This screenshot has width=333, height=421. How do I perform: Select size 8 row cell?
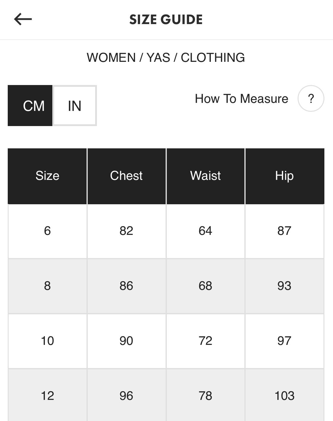click(47, 286)
